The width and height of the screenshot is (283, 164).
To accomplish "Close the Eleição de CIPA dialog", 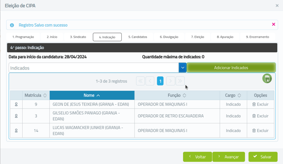I will [277, 6].
